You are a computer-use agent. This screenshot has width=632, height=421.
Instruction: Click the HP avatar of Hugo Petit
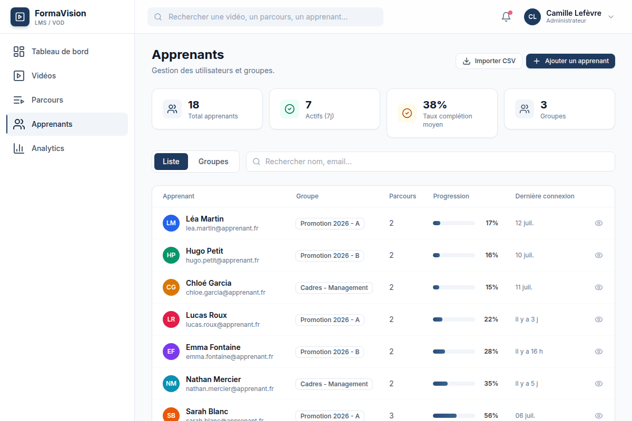click(171, 255)
